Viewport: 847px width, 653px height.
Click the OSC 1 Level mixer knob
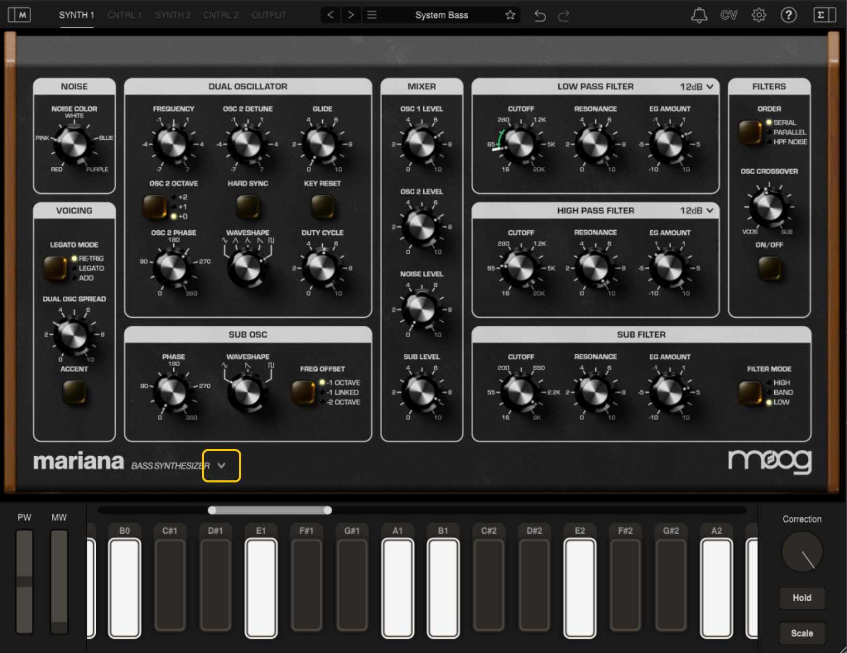421,144
